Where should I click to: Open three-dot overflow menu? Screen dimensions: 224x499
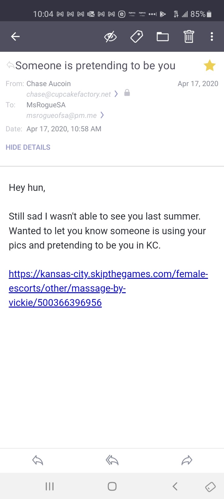click(x=212, y=37)
